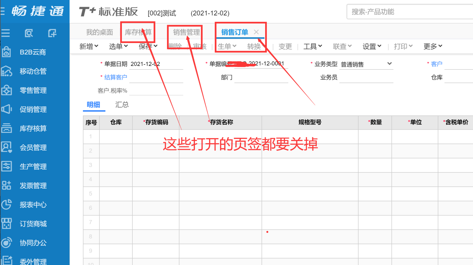
Task: Click the 促销管理 megaphone icon
Action: click(6, 109)
